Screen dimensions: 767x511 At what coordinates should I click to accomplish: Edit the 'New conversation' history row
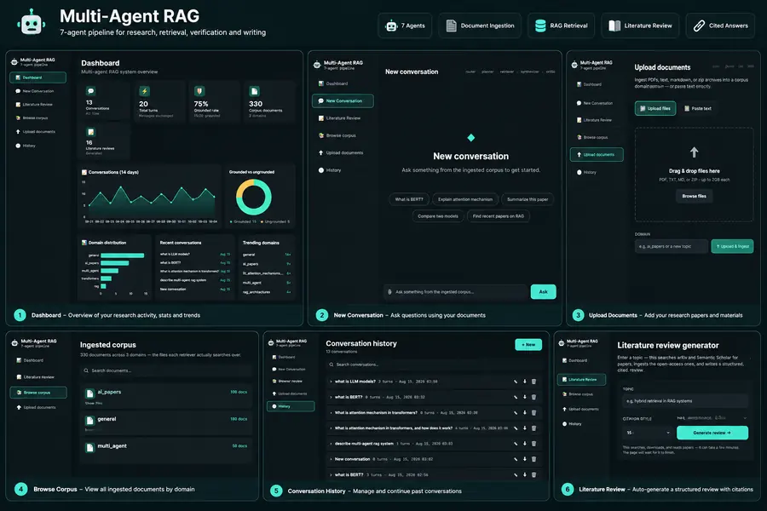pos(516,459)
